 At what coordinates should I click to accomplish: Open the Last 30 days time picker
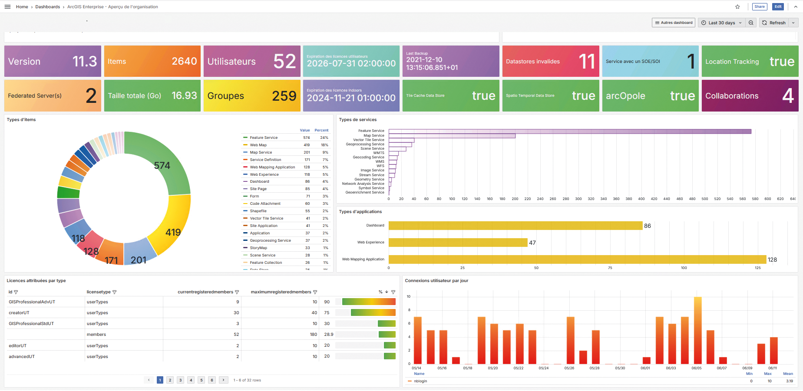[722, 23]
